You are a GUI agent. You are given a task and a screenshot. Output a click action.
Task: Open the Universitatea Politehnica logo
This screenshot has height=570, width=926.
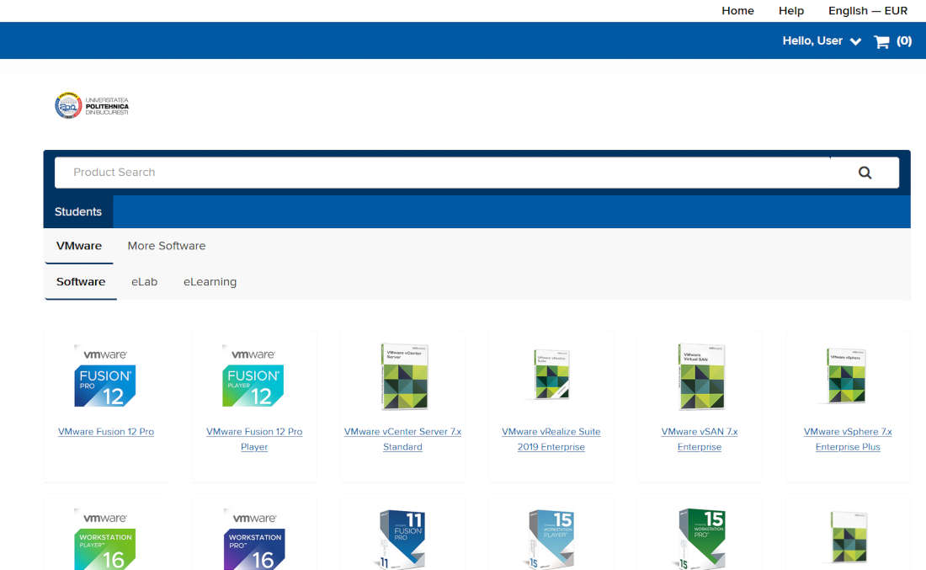coord(92,105)
